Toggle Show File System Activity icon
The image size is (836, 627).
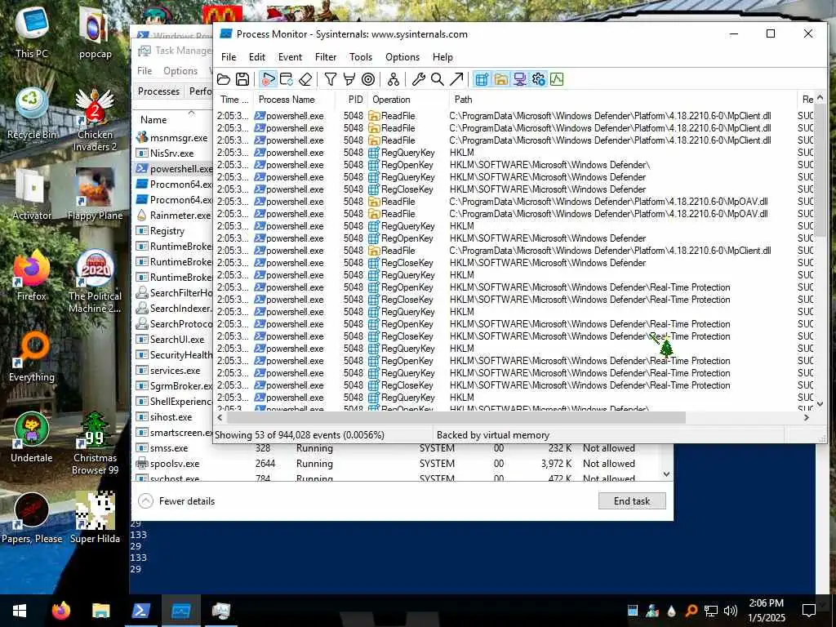pyautogui.click(x=500, y=79)
